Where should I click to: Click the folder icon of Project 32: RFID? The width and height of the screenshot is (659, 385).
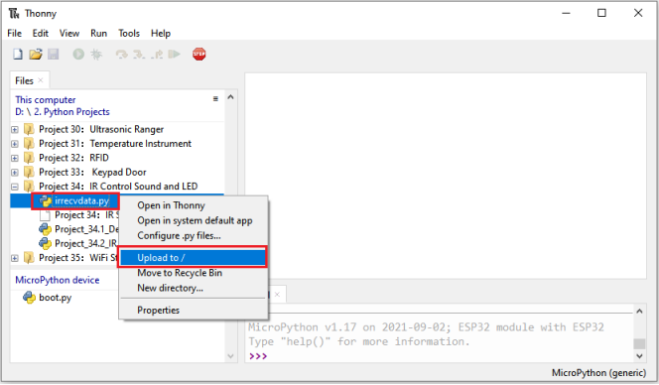pos(29,158)
